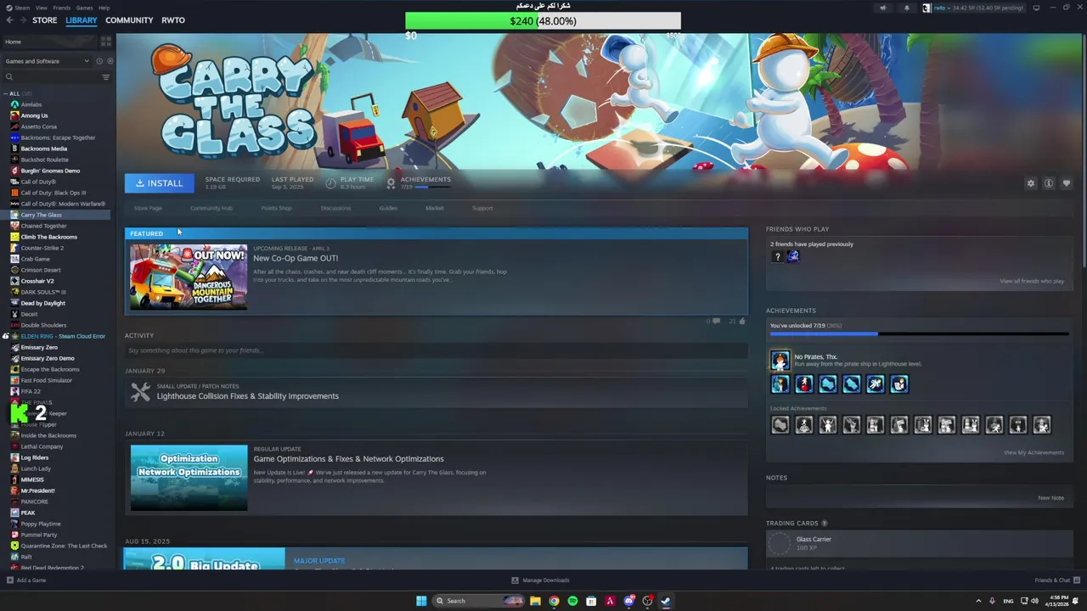Open the Community Hub link
1087x611 pixels.
pos(211,208)
